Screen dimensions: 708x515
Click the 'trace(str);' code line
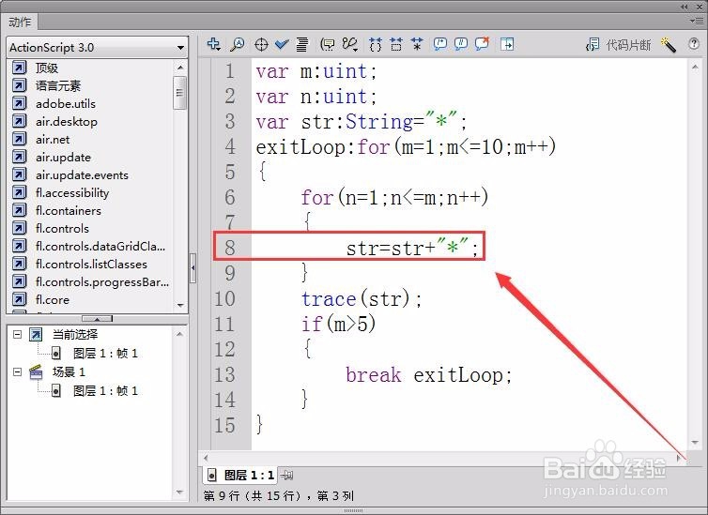362,299
